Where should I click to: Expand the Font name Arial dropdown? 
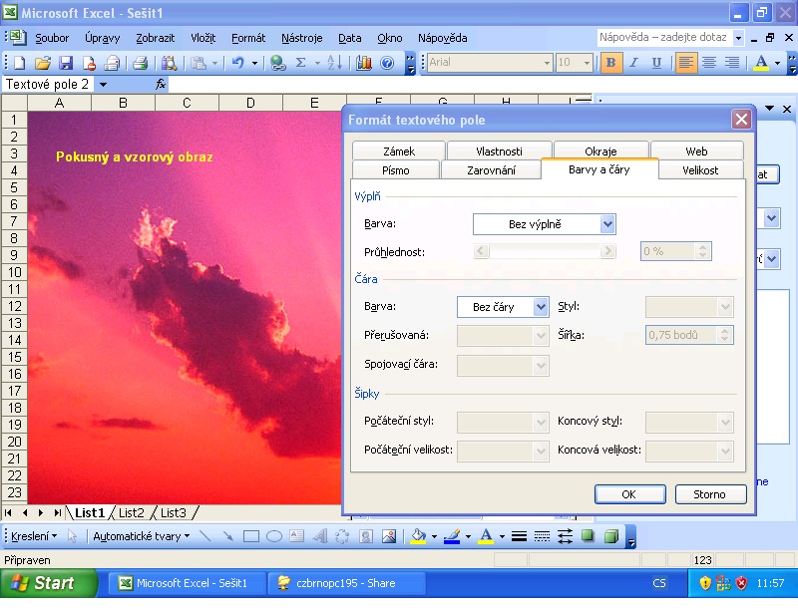pyautogui.click(x=547, y=63)
